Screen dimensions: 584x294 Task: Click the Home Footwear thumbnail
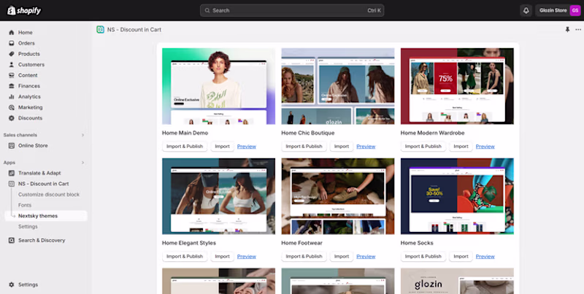point(338,196)
